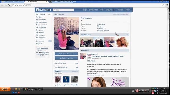Image resolution: width=170 pixels, height=95 pixels.
Task: Open the ask.fm website link
Action: click(x=104, y=31)
